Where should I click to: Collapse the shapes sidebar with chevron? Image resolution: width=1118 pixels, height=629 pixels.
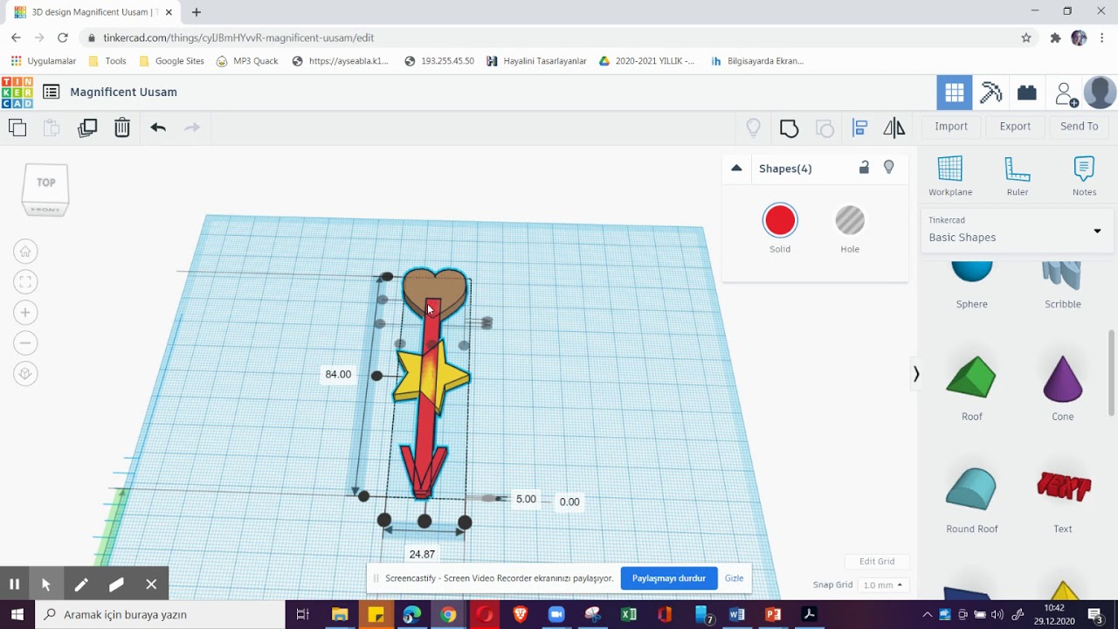[x=915, y=374]
